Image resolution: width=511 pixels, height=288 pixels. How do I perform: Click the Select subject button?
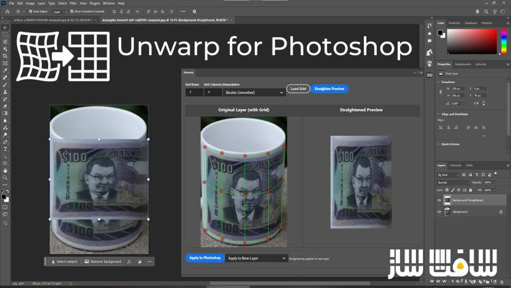65,261
